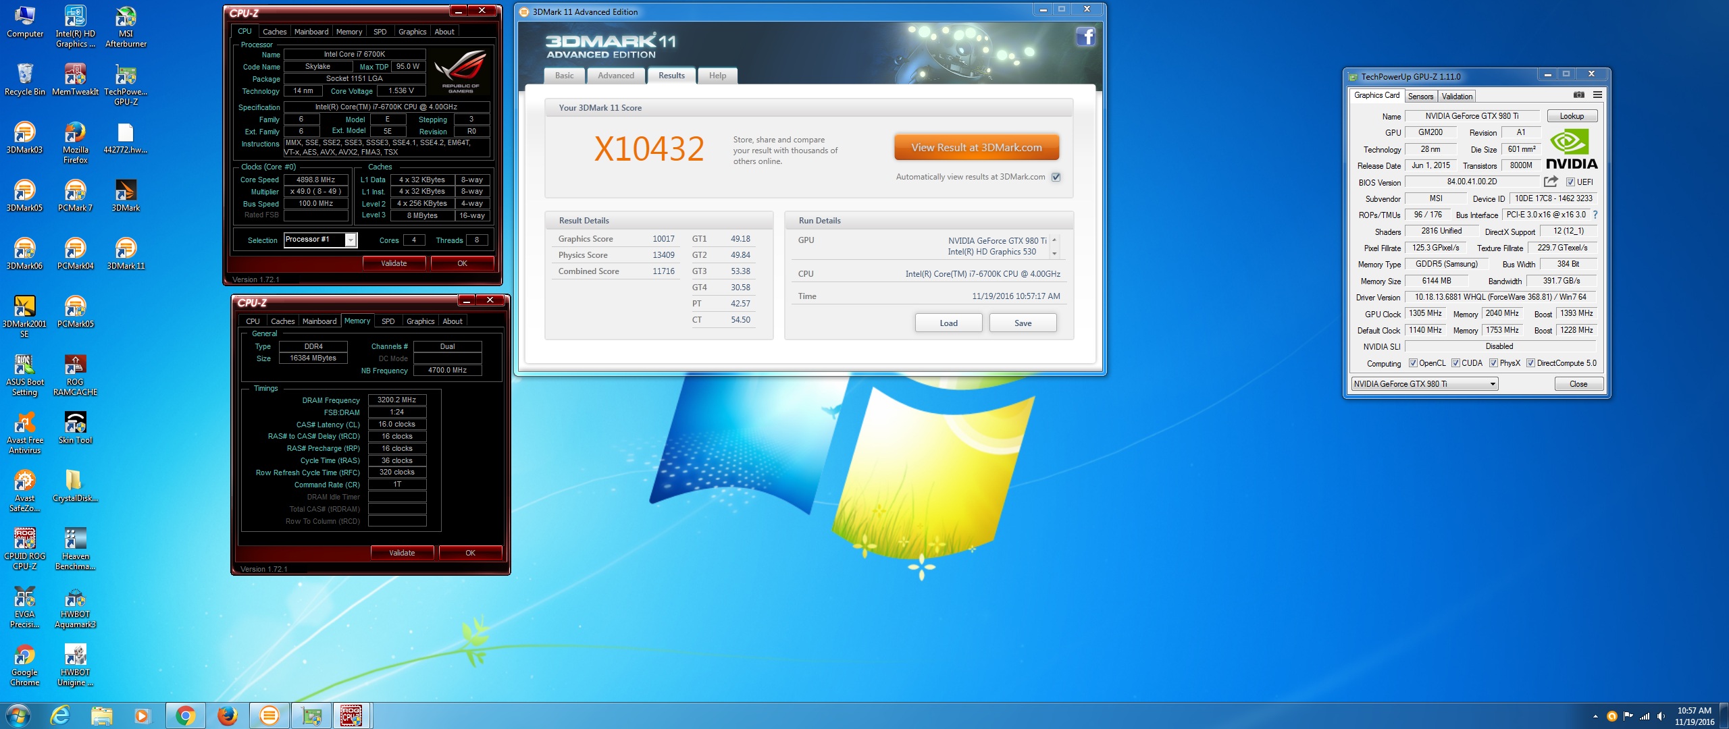
Task: Toggle automatically view results at 3DMark.com
Action: coord(1056,177)
